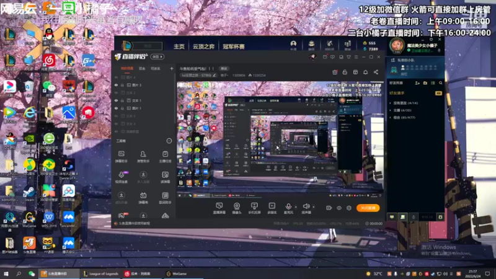
Task: Switch to the second scene tab
Action: tap(142, 68)
